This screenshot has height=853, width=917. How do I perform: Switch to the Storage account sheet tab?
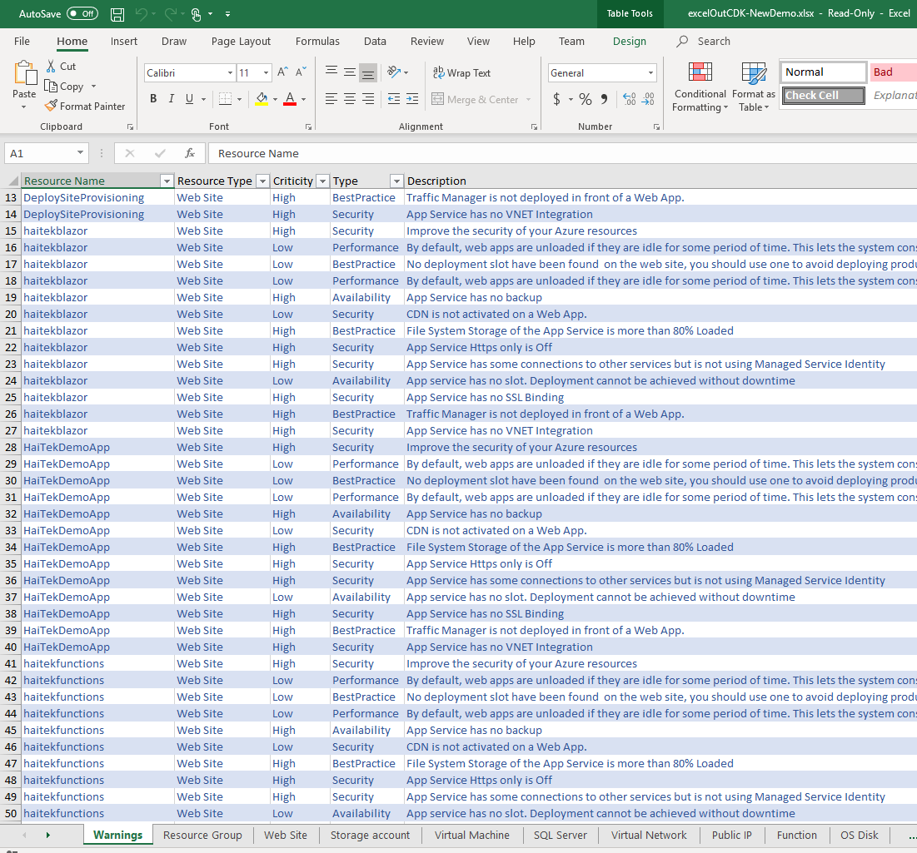pyautogui.click(x=370, y=835)
